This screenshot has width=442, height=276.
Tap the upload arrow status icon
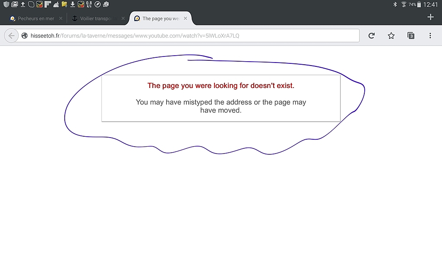point(23,4)
